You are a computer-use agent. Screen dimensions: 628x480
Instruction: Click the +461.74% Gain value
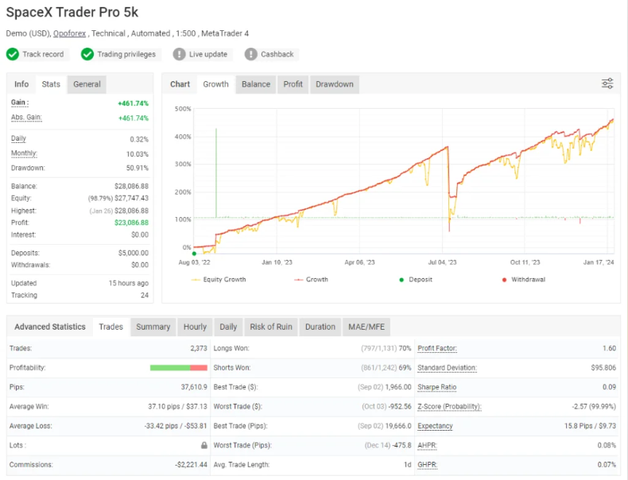134,103
